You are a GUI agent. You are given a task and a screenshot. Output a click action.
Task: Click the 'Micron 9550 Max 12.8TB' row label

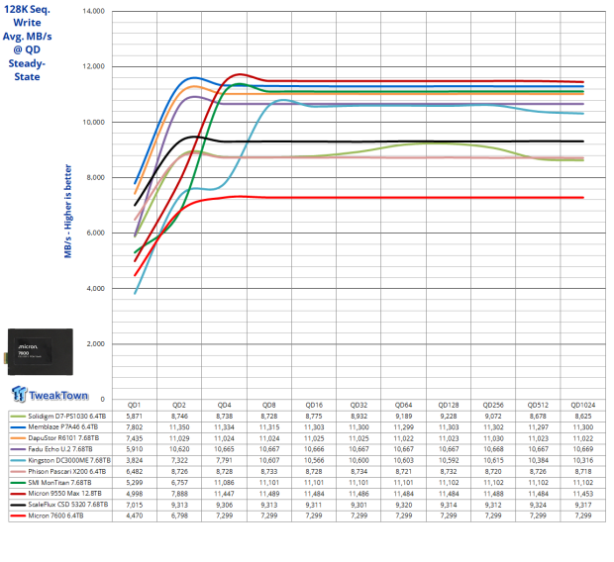65,494
